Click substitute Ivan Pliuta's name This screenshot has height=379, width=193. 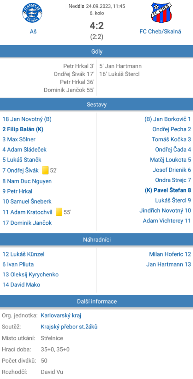coord(18,265)
